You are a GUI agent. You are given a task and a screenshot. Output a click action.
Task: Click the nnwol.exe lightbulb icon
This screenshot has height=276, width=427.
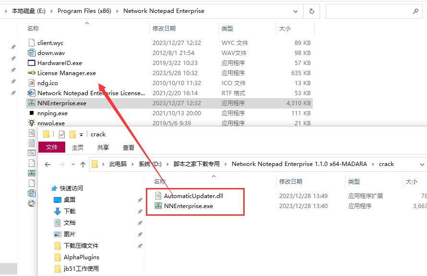[32, 123]
